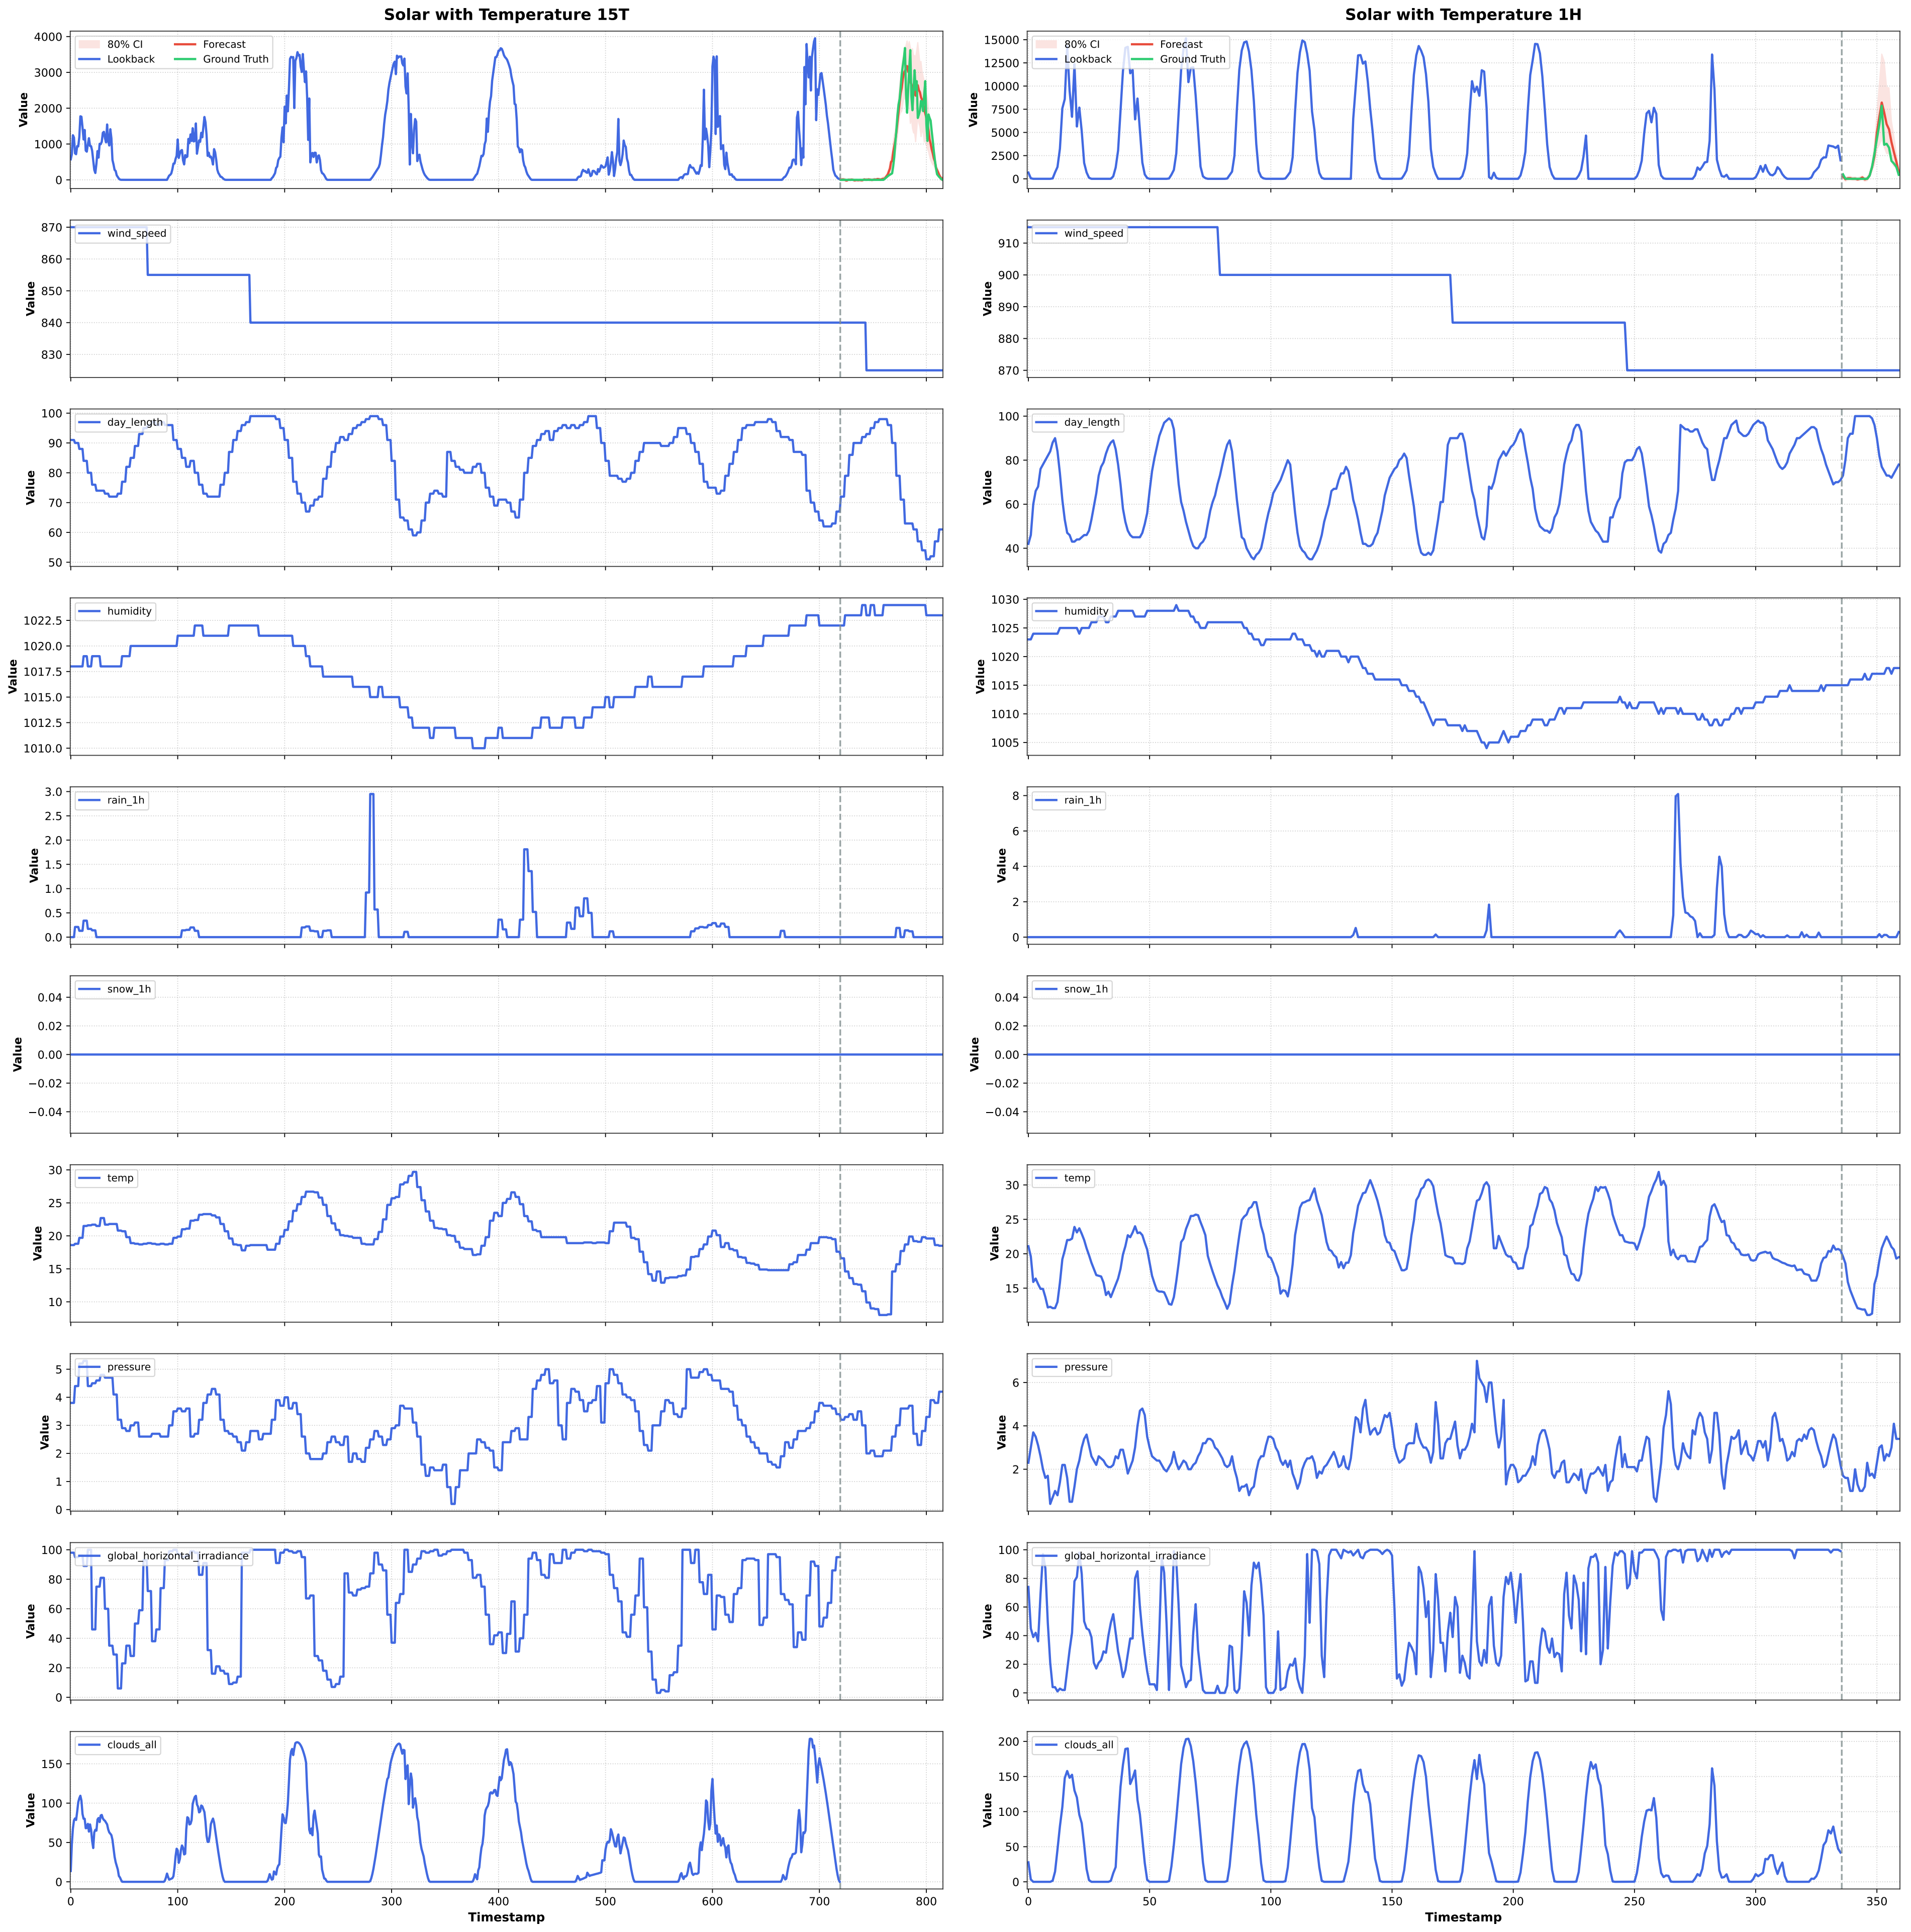
Task: Click tallest rain_1h spike in 15T chart
Action: coord(372,796)
